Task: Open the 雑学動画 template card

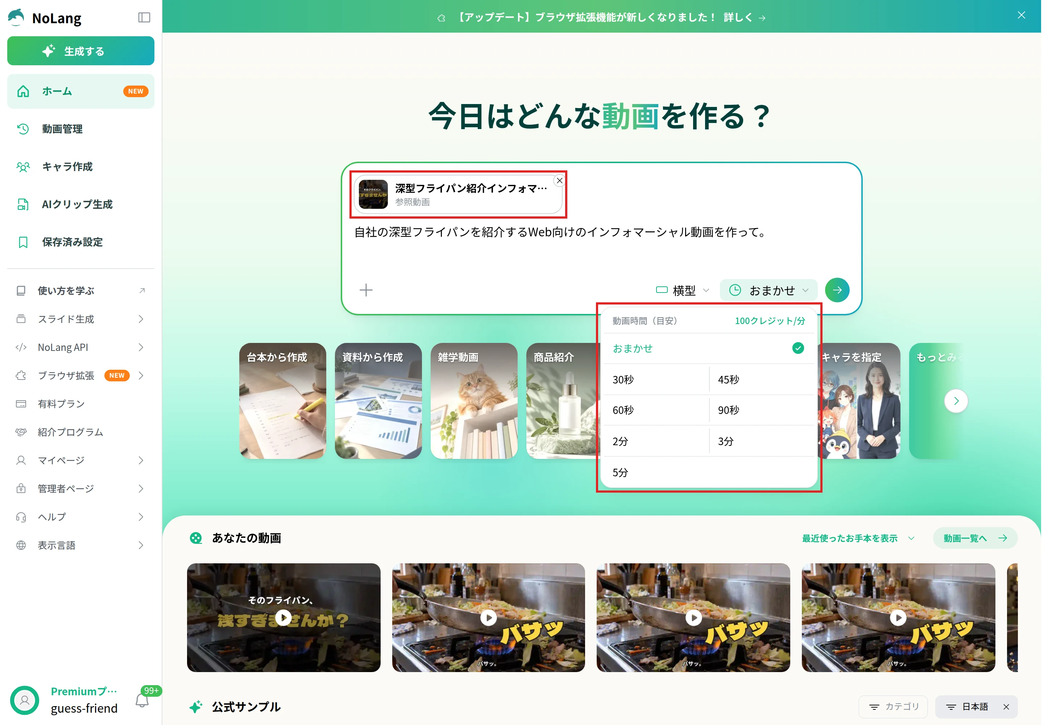Action: point(474,401)
